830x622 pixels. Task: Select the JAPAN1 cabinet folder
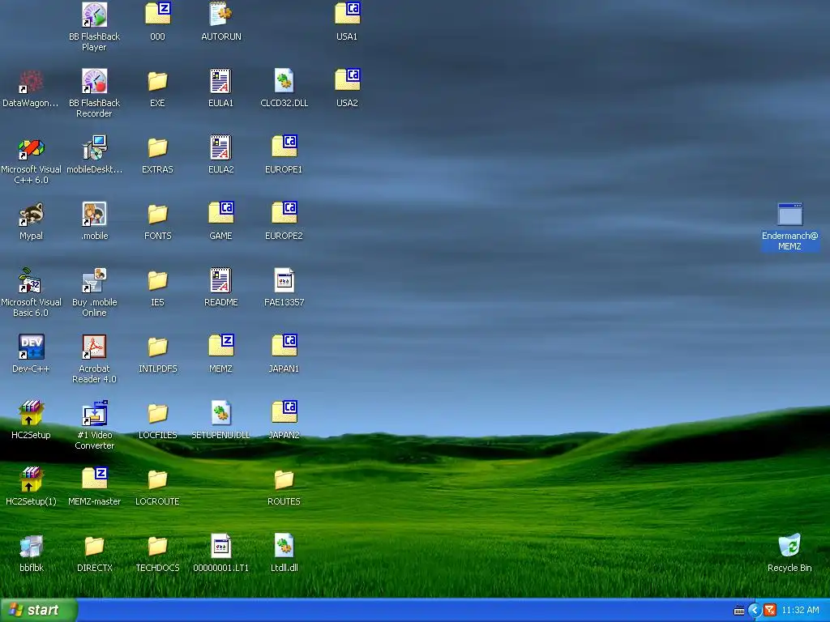[284, 347]
